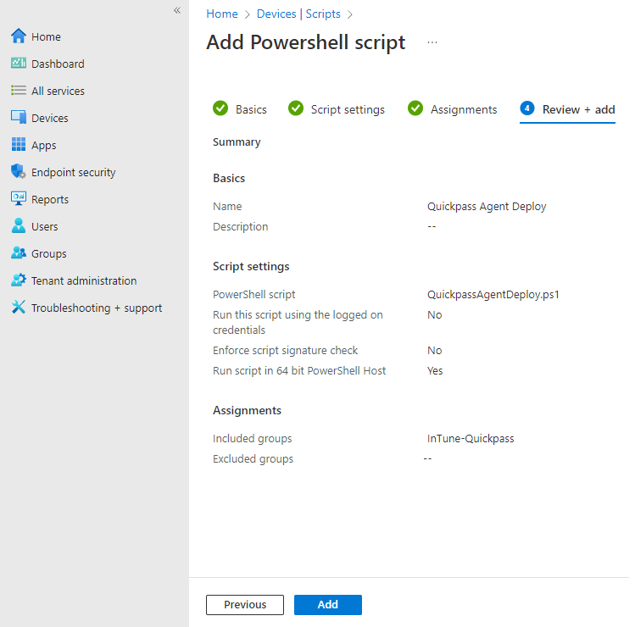Switch to the Basics tab
Screen dimensions: 635x627
240,109
